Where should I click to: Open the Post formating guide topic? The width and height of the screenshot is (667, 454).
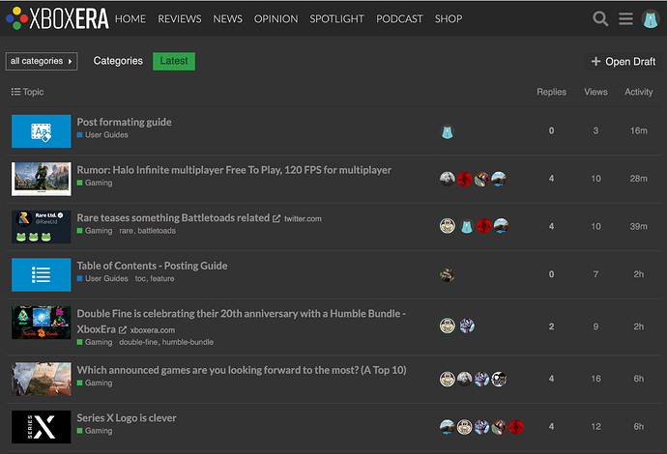(x=124, y=122)
